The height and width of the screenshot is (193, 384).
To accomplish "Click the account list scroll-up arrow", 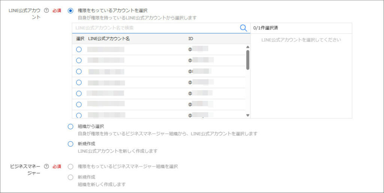I will (x=247, y=47).
